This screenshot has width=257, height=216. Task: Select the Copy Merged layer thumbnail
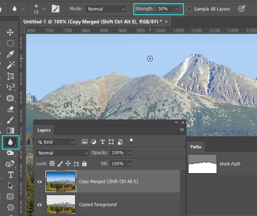[61, 181]
